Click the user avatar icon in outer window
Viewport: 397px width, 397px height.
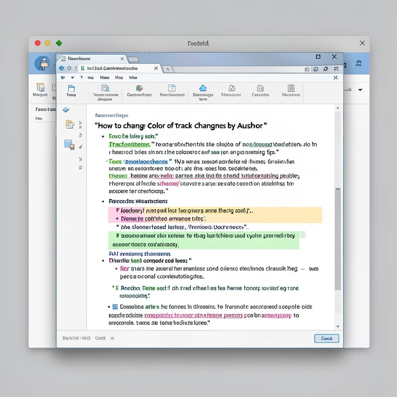tap(42, 63)
